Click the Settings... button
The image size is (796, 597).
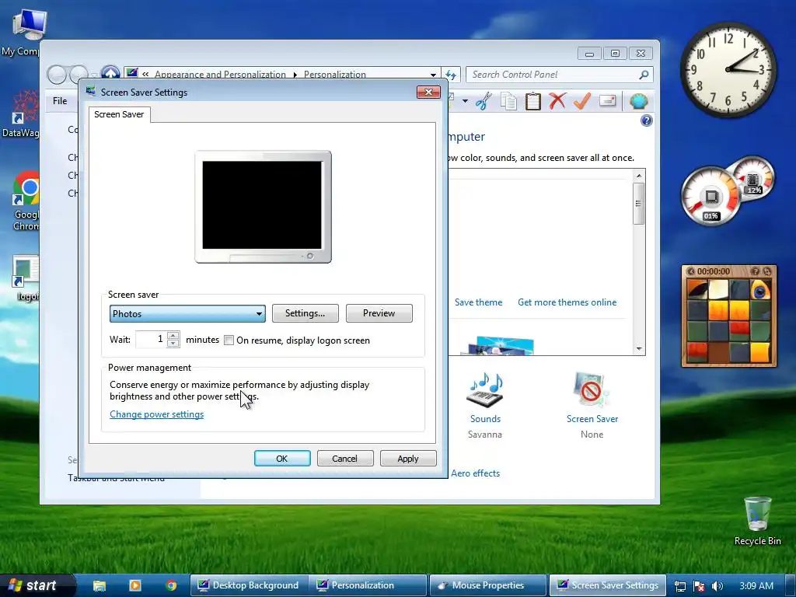pyautogui.click(x=305, y=313)
